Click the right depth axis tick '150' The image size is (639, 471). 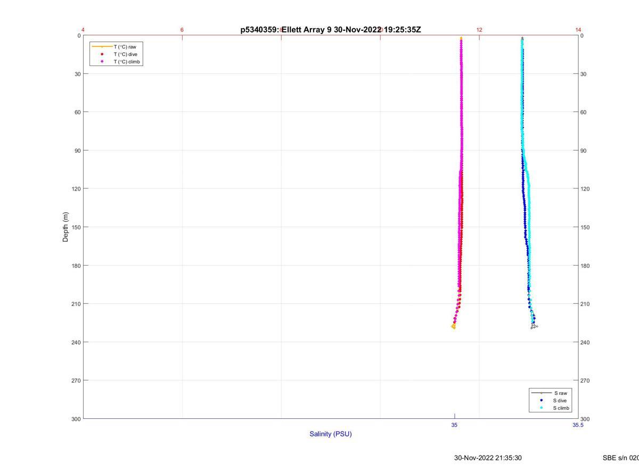(585, 227)
